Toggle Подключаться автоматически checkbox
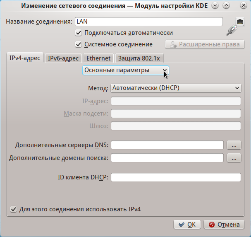This screenshot has width=251, height=237. click(78, 32)
